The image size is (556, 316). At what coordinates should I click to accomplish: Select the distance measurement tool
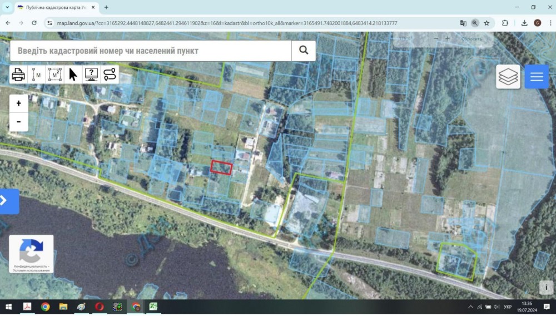[x=37, y=75]
